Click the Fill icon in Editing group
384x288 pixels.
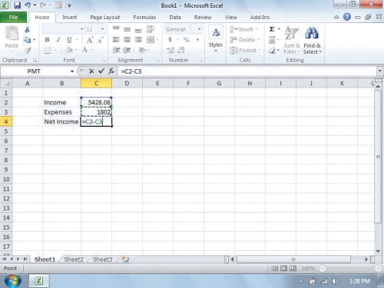tap(272, 40)
